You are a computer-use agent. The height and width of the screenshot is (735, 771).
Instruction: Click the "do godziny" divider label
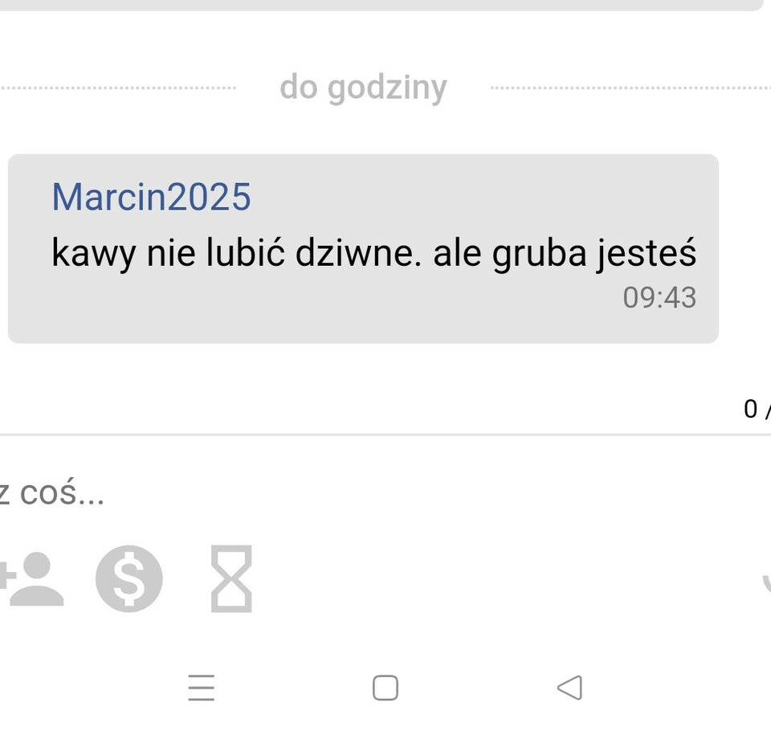point(363,88)
